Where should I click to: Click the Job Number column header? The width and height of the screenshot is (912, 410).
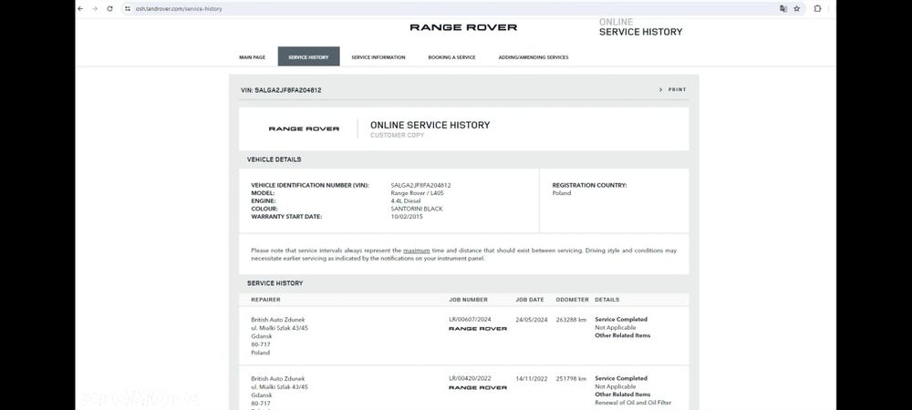[468, 300]
